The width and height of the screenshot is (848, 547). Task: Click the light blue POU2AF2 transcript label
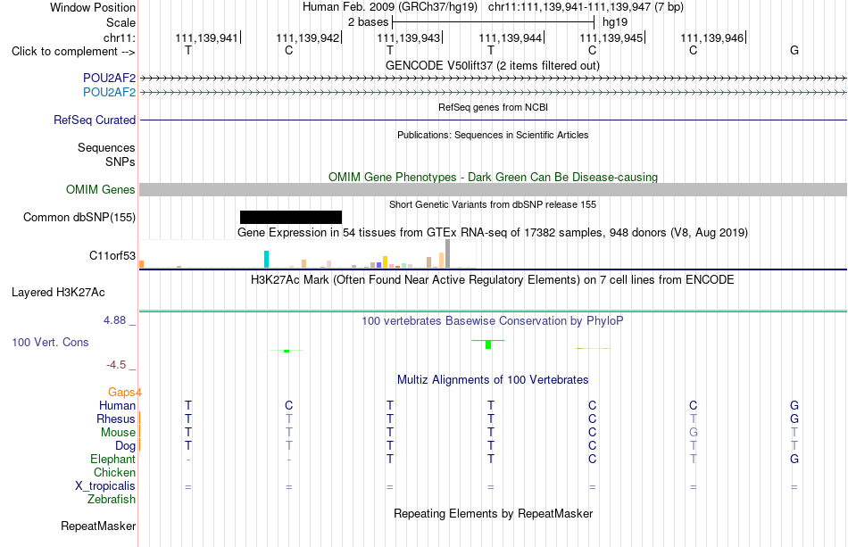pyautogui.click(x=109, y=93)
